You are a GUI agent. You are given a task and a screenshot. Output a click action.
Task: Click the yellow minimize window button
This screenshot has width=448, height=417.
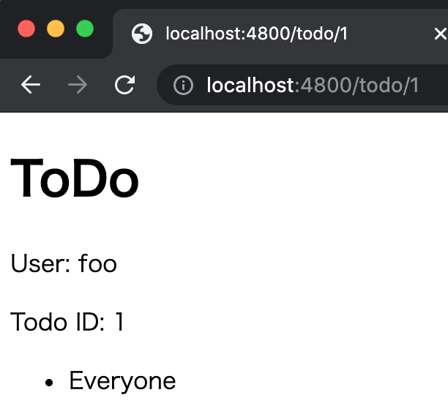click(x=56, y=29)
